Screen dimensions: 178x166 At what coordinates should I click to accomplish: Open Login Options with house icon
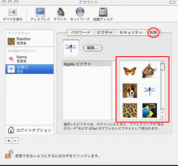point(30,130)
